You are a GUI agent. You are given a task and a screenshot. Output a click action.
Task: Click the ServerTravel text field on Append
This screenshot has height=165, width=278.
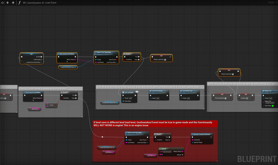[167, 152]
